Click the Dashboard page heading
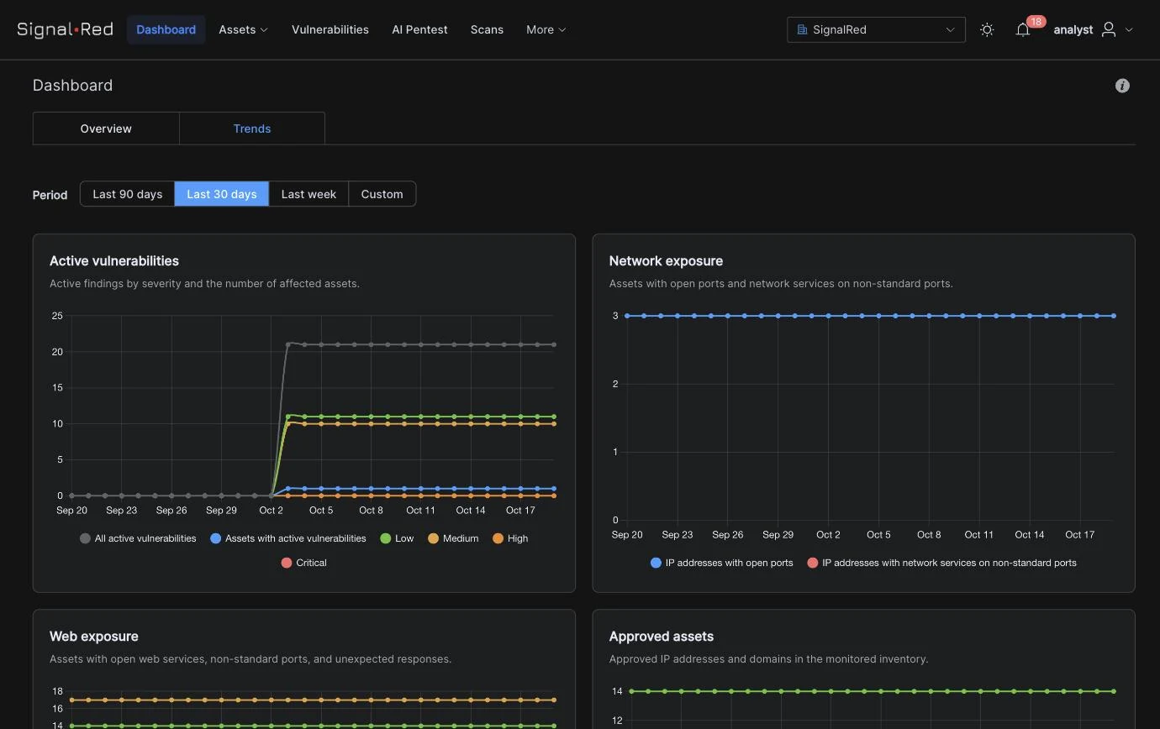The width and height of the screenshot is (1160, 729). (x=72, y=86)
